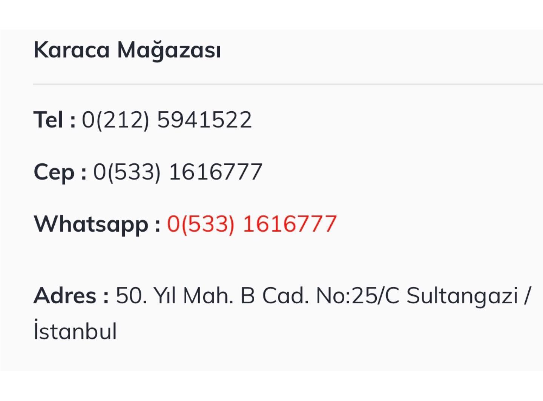
Task: Click the Tel number 0(212) 5941522
Action: [167, 120]
